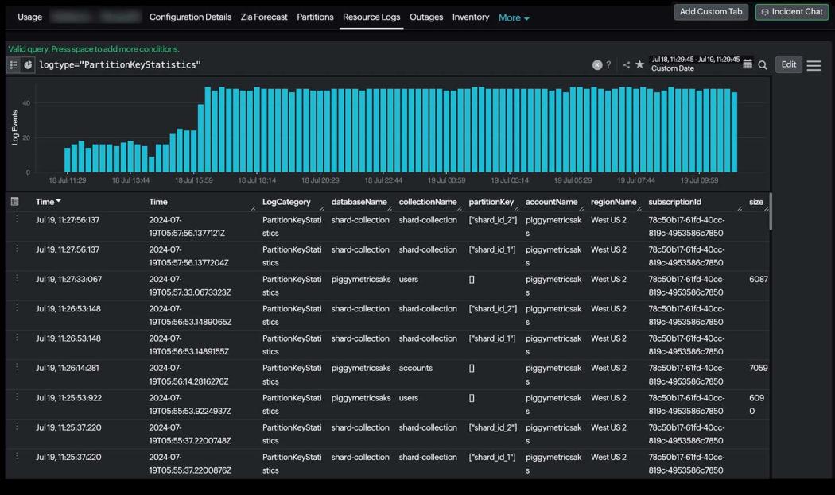Viewport: 835px width, 495px height.
Task: Open the hamburger menu next to Edit
Action: (x=813, y=64)
